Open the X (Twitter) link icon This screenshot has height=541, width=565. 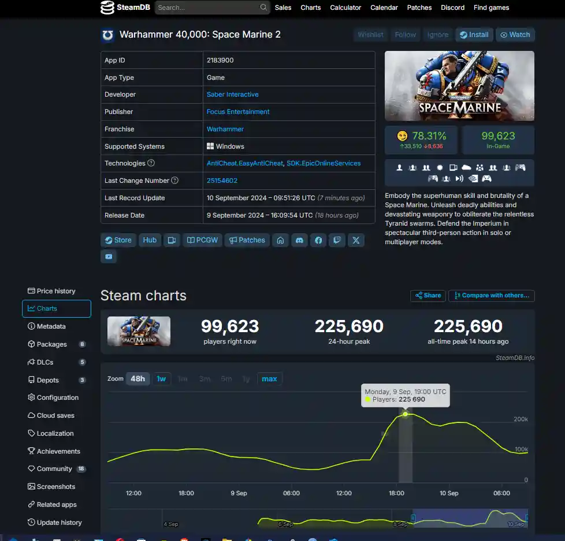point(356,240)
